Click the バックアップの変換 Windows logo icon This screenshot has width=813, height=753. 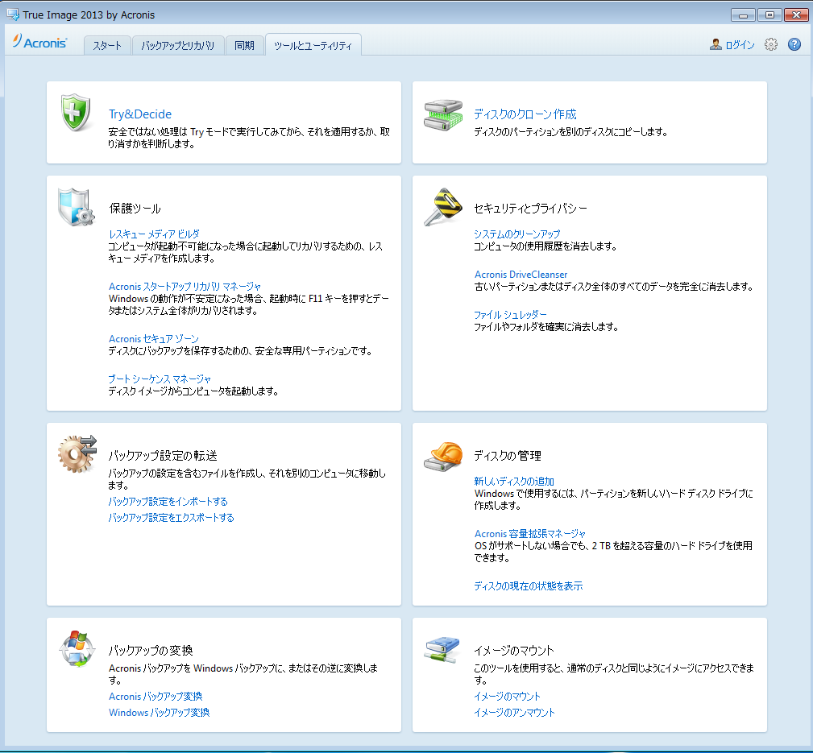tap(77, 648)
